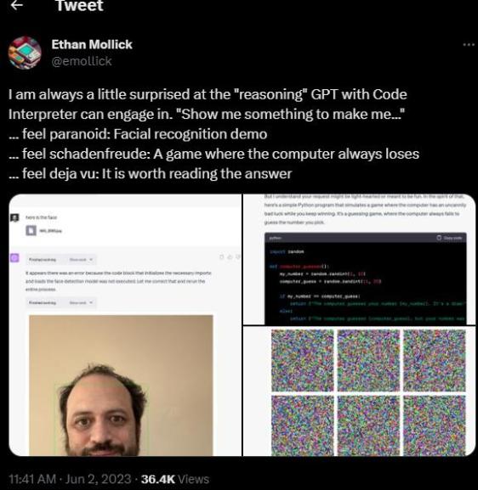Open the three-dot more options menu
The height and width of the screenshot is (490, 478).
click(x=469, y=45)
